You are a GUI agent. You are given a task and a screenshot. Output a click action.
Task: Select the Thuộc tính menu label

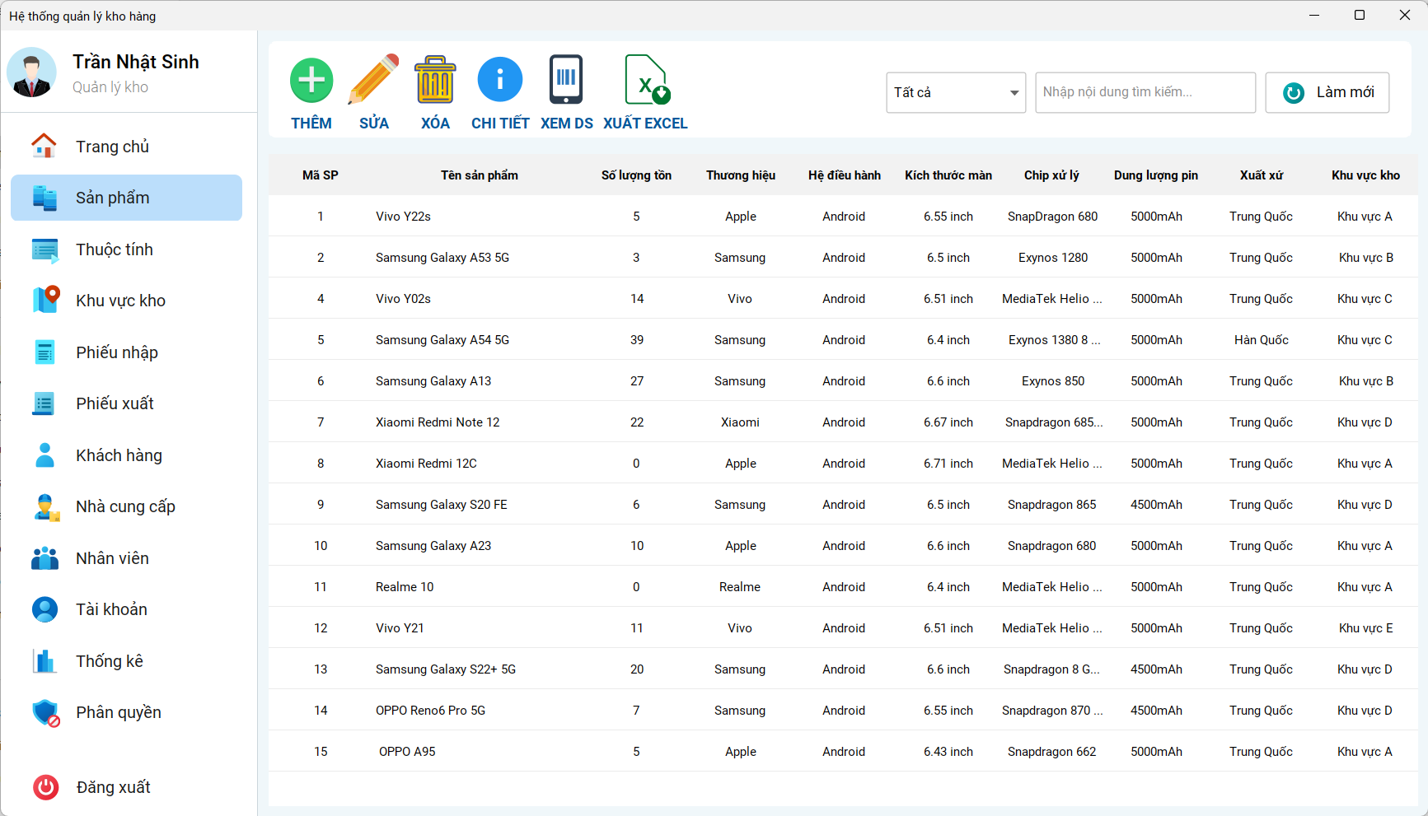(115, 249)
